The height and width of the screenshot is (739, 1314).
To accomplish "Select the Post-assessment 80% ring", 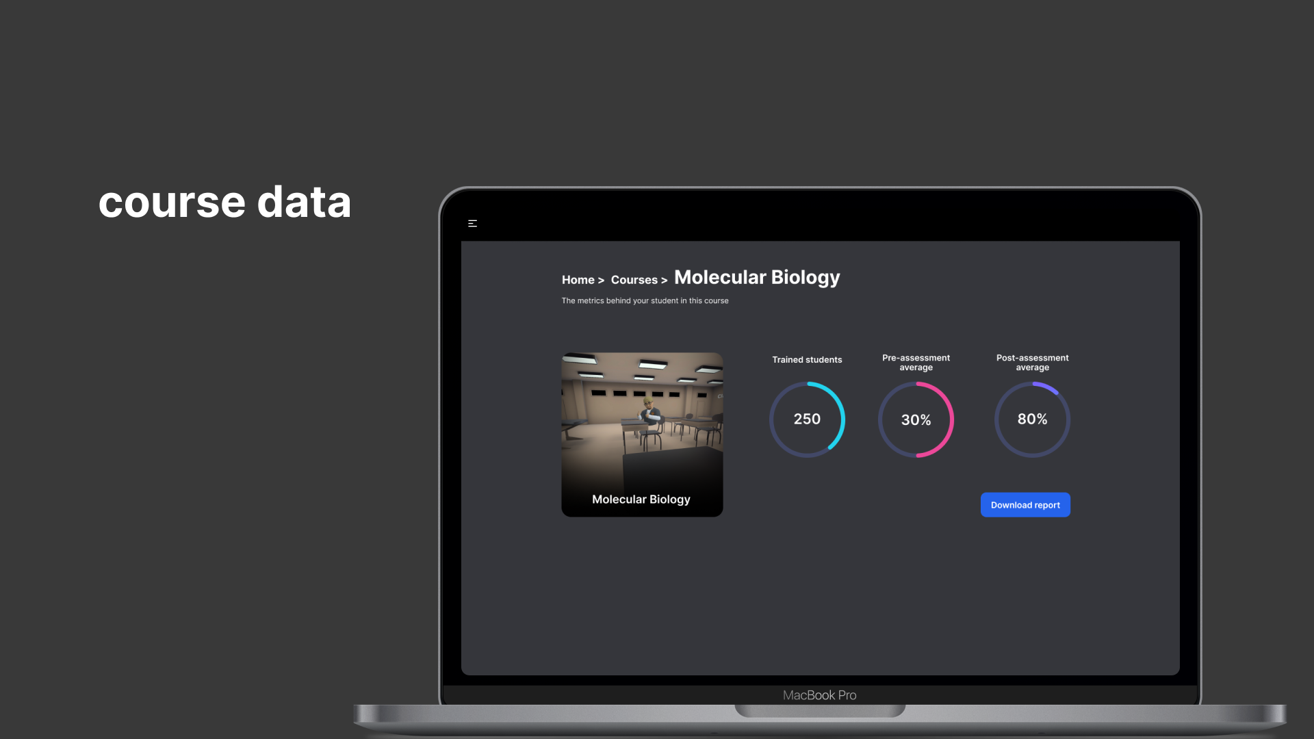I will 1032,419.
